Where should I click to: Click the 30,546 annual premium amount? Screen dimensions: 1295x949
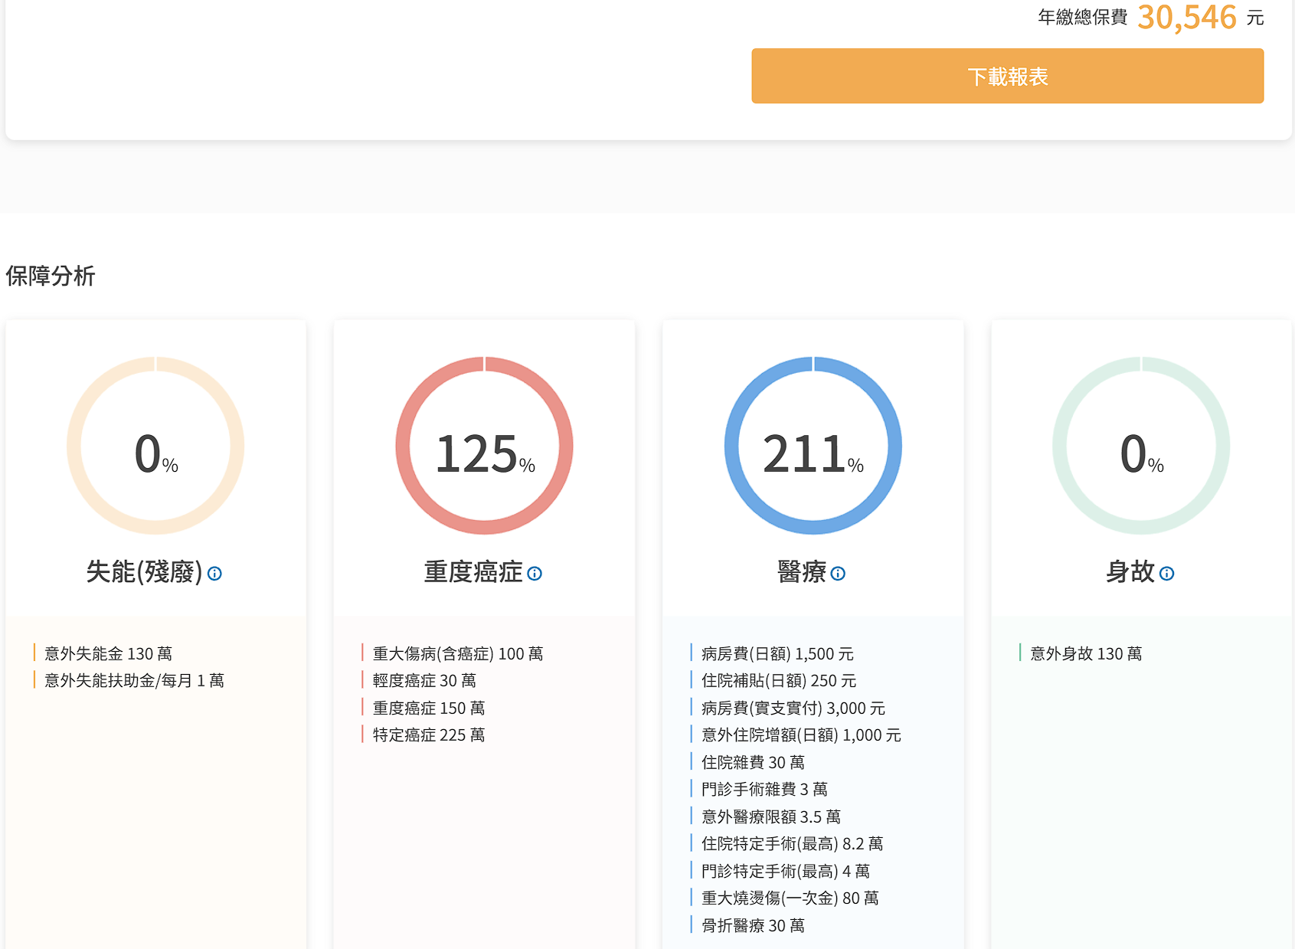[x=1186, y=17]
